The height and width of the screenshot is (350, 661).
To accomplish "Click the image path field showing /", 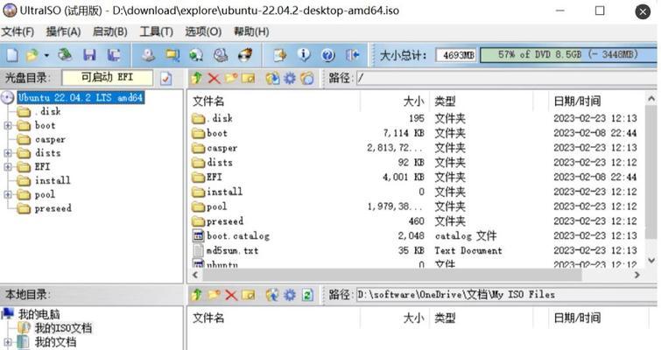I will pos(507,78).
